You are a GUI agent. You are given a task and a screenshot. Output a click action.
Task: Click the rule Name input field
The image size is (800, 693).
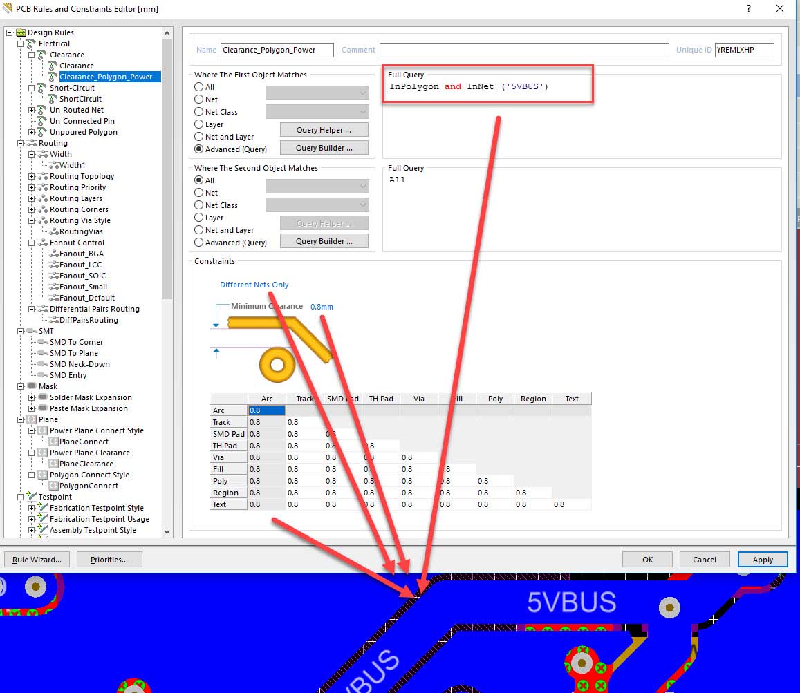click(277, 50)
